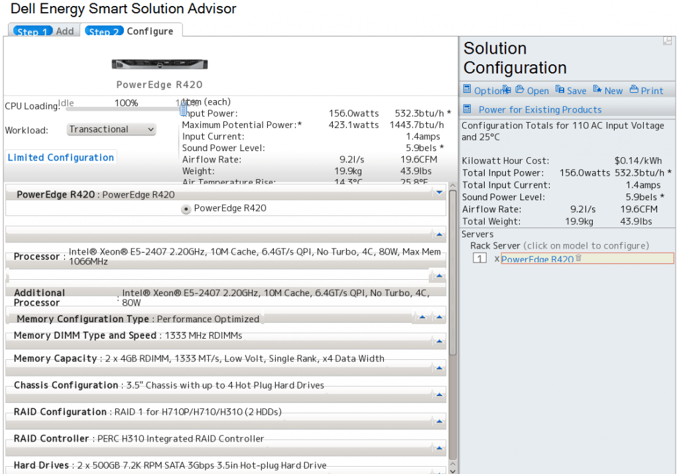Click the New document star icon
Image resolution: width=679 pixels, height=474 pixels.
(x=597, y=89)
